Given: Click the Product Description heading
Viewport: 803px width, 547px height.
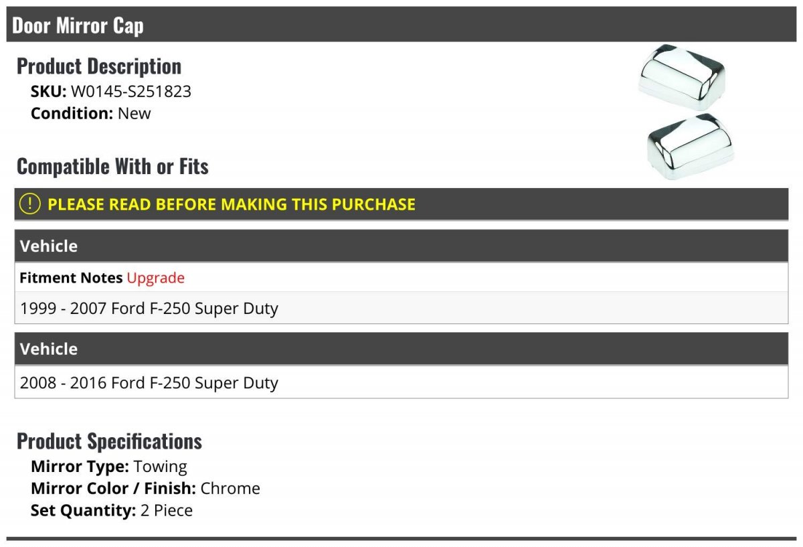Looking at the screenshot, I should coord(99,66).
